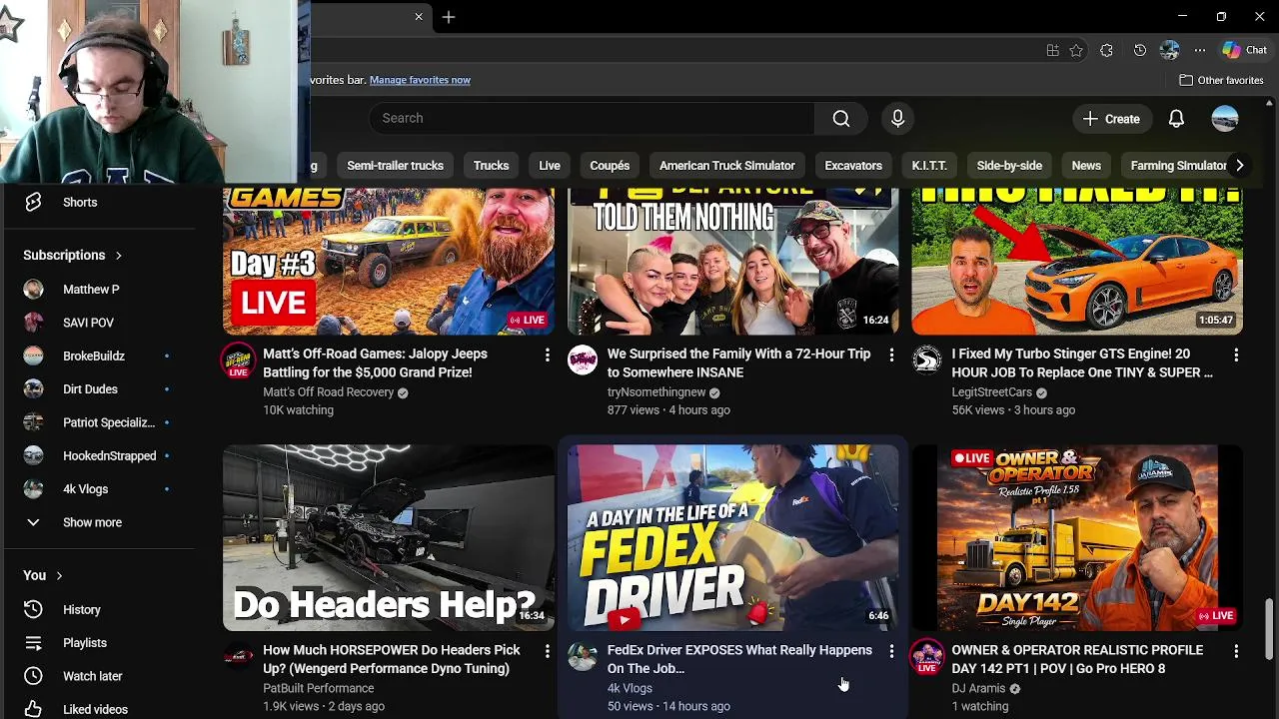Select News filter chip
The image size is (1279, 719).
point(1086,166)
